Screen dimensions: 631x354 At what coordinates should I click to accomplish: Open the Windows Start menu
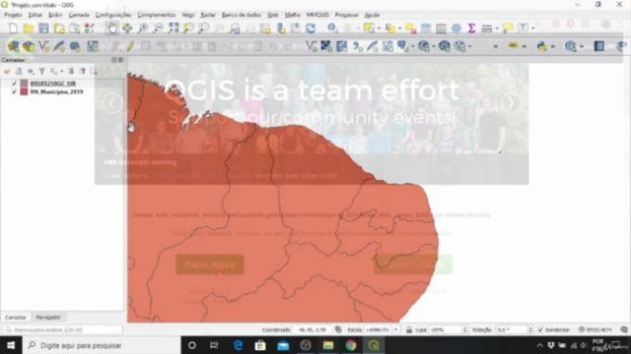(11, 345)
